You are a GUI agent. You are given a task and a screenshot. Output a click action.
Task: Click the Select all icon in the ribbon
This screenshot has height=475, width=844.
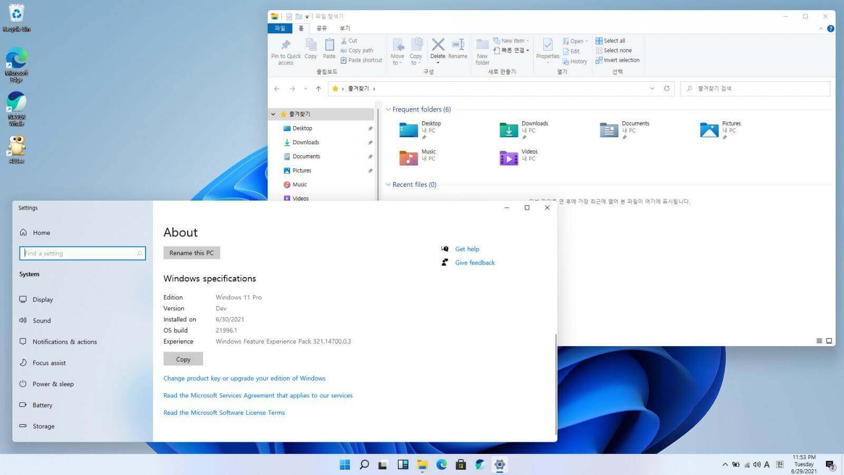[599, 41]
